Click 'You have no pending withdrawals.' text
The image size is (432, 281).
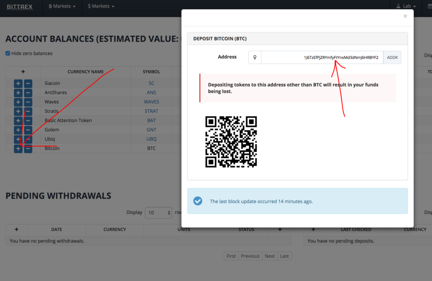coord(47,241)
